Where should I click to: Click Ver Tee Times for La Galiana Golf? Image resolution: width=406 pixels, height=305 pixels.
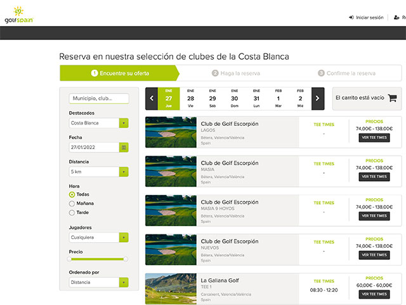[374, 294]
